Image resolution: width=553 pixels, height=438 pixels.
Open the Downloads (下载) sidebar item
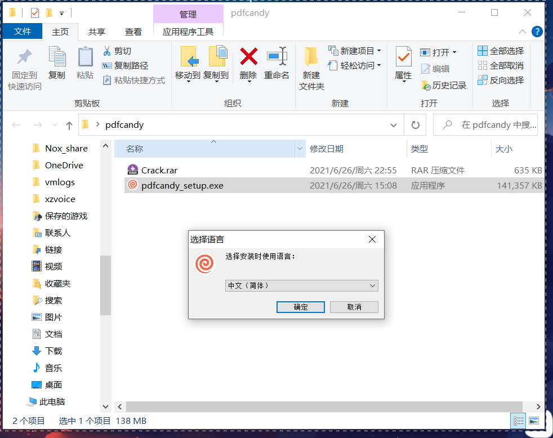47,351
